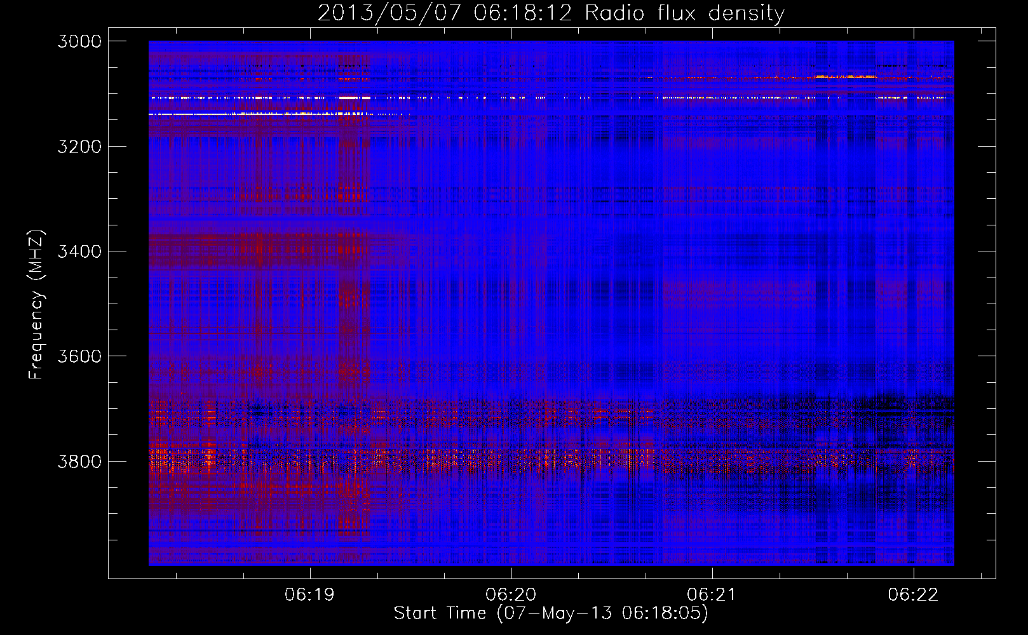Click the 06:20 time tick label
1028x635 pixels.
[511, 594]
